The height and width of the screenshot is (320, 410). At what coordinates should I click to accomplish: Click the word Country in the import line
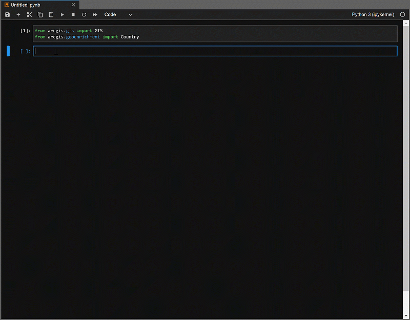(x=130, y=37)
